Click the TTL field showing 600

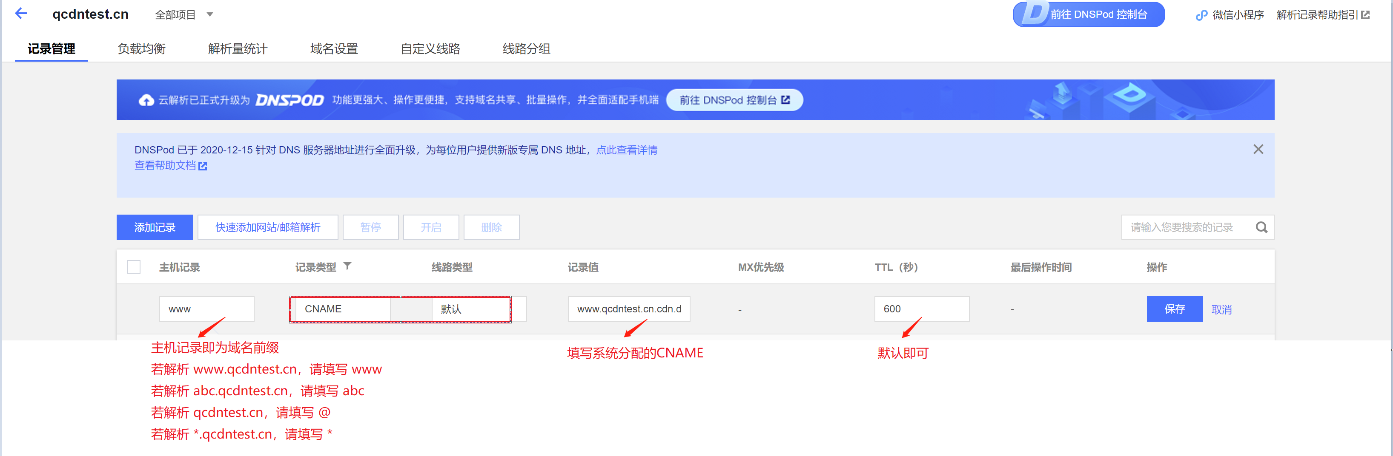pyautogui.click(x=921, y=309)
